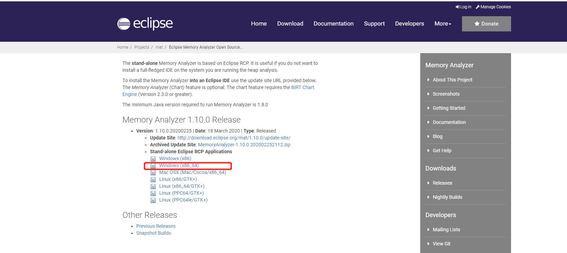
Task: Click the floppy icon beside Linux (x86_64/GTK+)
Action: (x=153, y=186)
